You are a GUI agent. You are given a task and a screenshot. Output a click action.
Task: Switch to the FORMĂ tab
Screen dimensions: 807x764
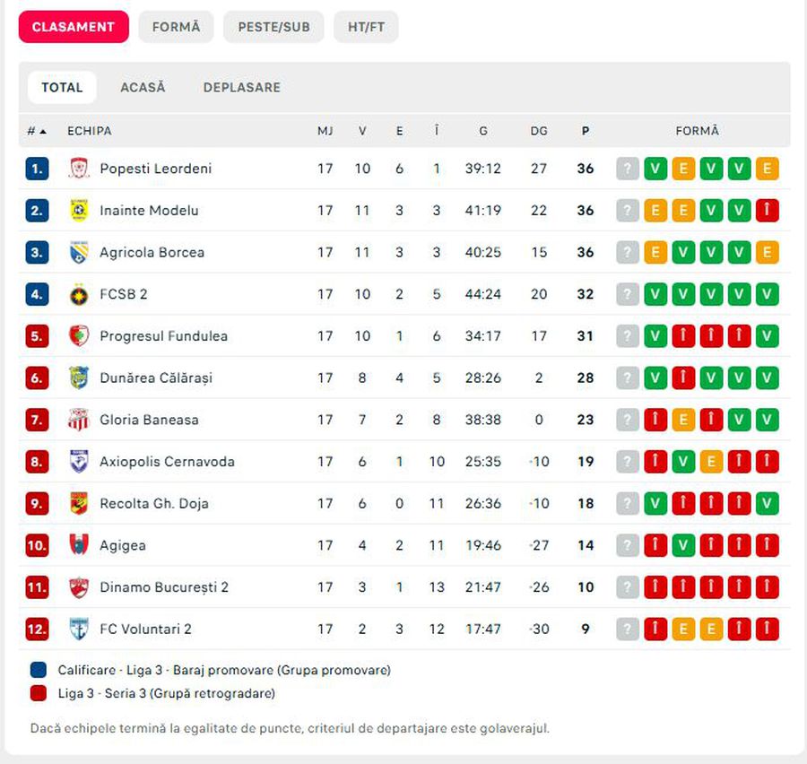tap(176, 27)
